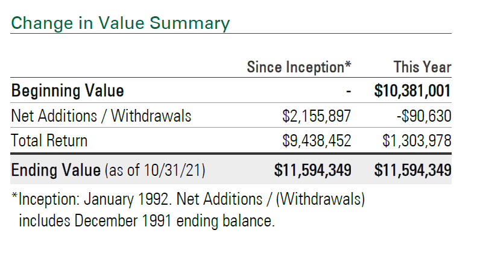Select Total Return this year $1,303,978
The height and width of the screenshot is (280, 480).
pos(417,141)
